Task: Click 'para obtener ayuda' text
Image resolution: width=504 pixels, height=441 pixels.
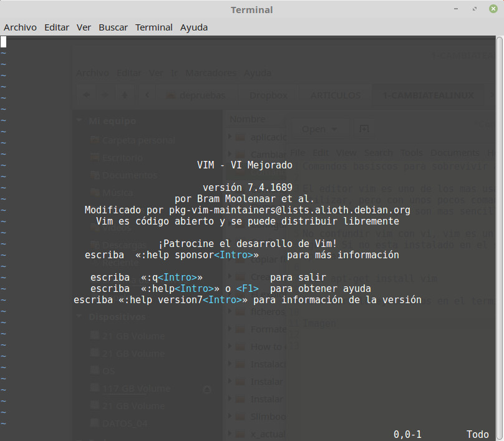Action: click(321, 288)
